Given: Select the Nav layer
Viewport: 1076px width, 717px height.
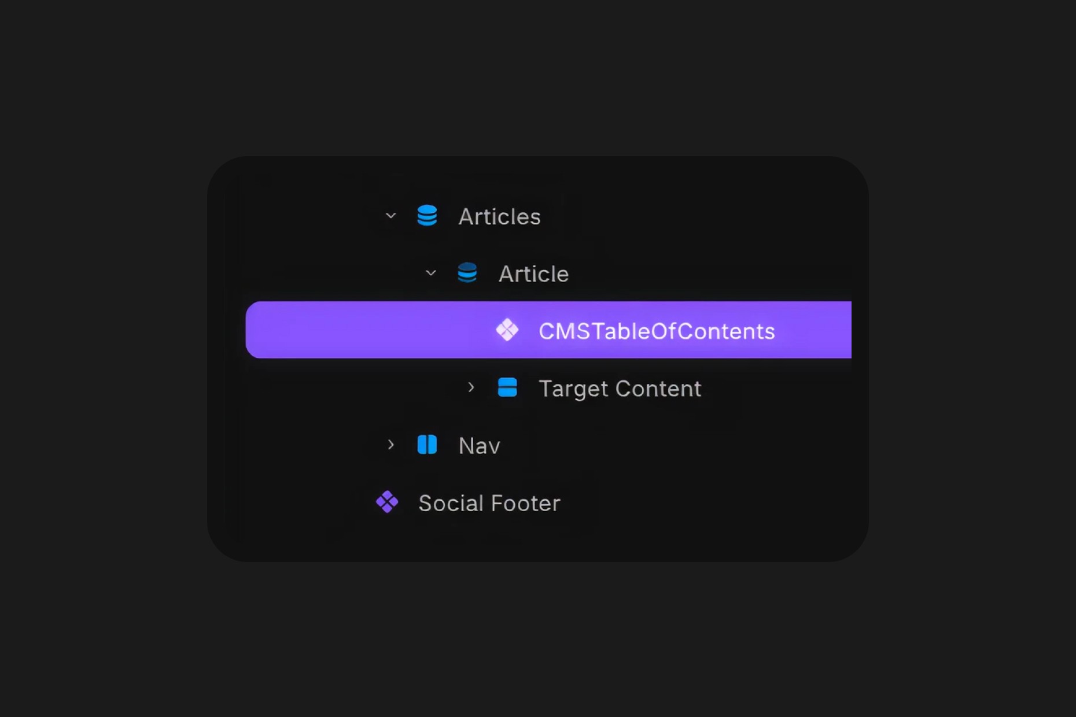Looking at the screenshot, I should coord(478,445).
